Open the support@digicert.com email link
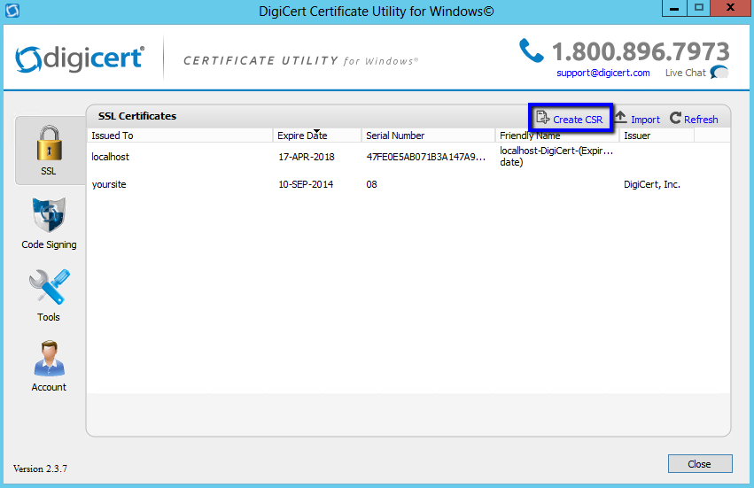Viewport: 754px width, 488px height. (603, 74)
